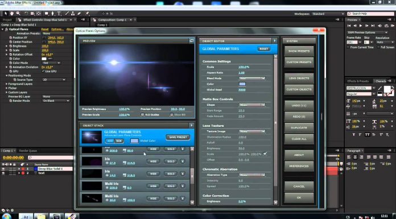Switch global blend toggle to SCN

[x=119, y=141]
